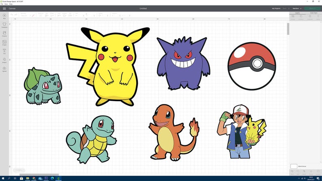Image resolution: width=322 pixels, height=181 pixels.
Task: Click the linetype color swatch in toolbar
Action: click(x=33, y=15)
